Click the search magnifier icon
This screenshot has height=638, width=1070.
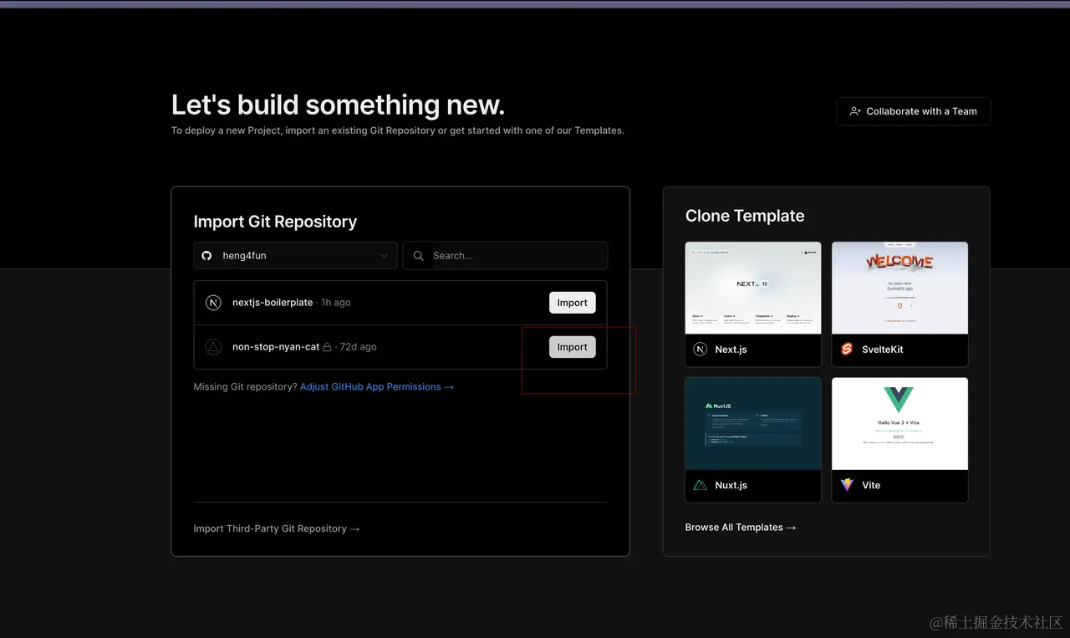point(419,256)
